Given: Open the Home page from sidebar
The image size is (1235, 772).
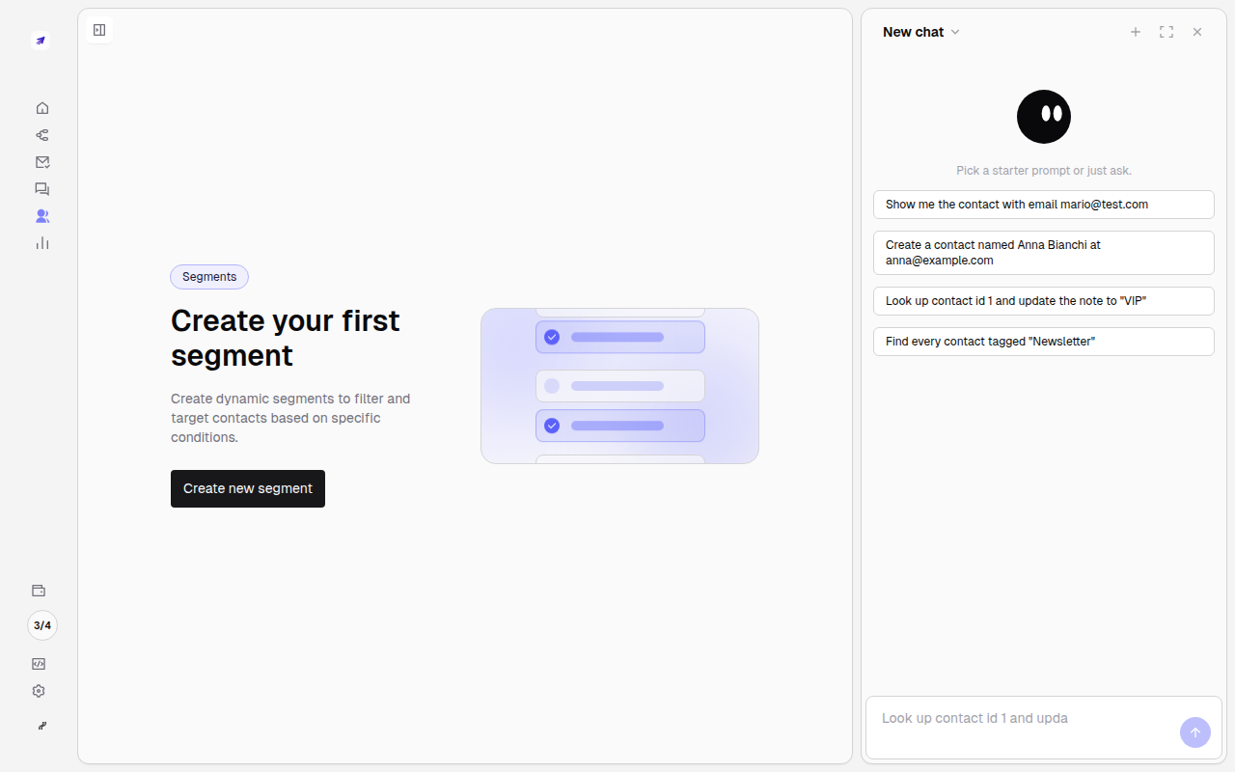Looking at the screenshot, I should [41, 108].
